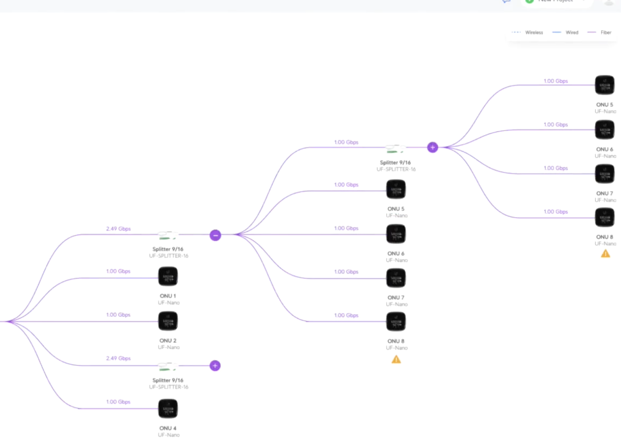Select ONU 7 in the far-right column
This screenshot has height=441, width=621.
point(604,174)
